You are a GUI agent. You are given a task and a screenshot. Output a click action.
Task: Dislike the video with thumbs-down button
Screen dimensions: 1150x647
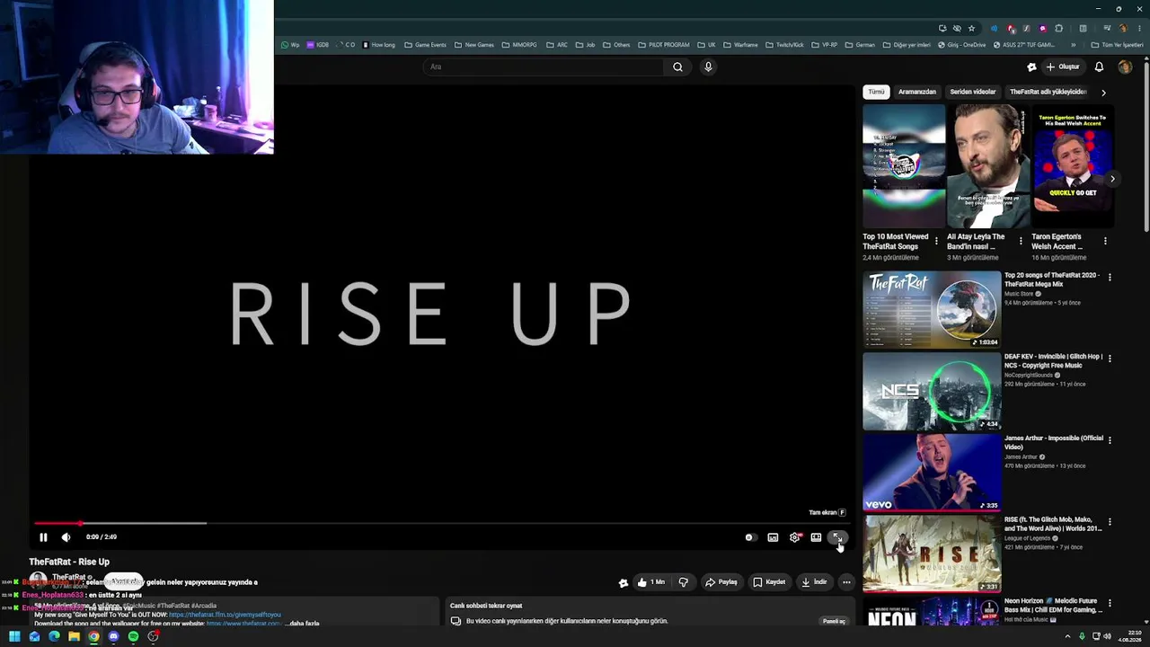[684, 582]
